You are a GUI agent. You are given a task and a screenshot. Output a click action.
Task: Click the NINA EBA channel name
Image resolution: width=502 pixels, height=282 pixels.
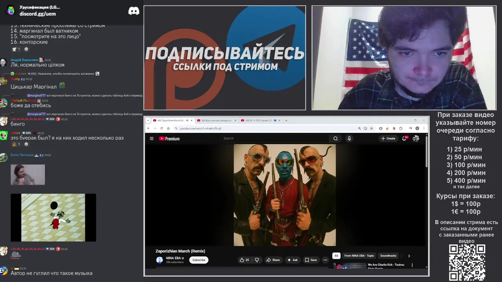click(x=173, y=258)
